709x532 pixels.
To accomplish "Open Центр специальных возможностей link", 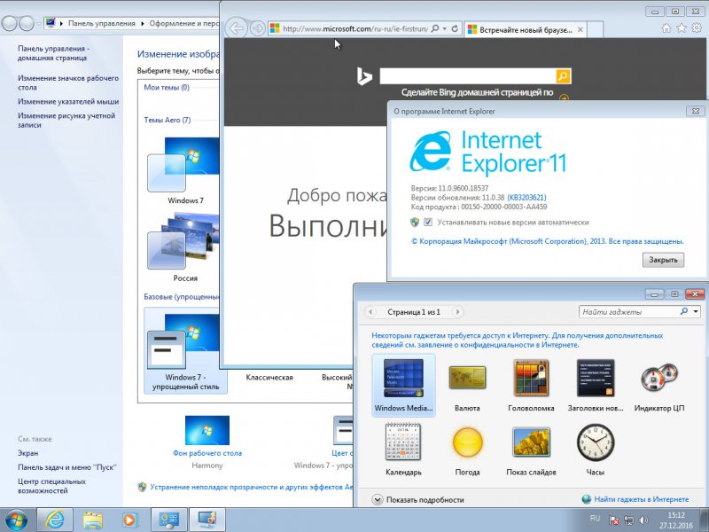I will point(51,486).
